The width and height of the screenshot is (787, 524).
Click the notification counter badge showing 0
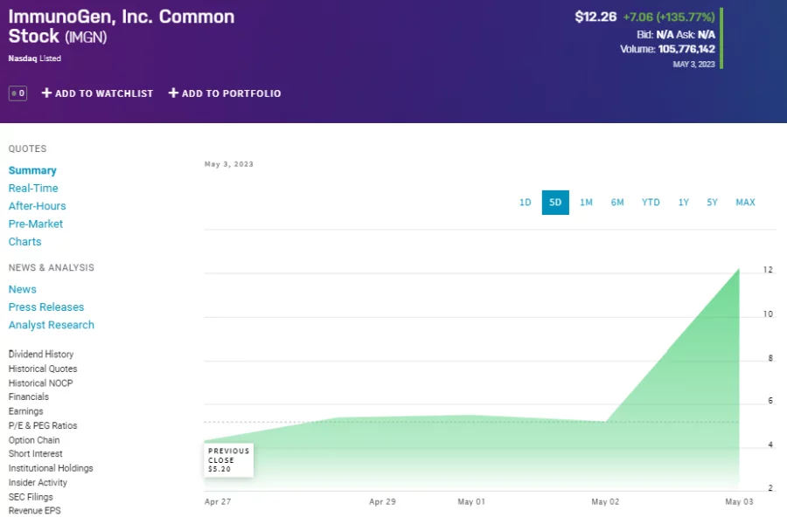17,93
